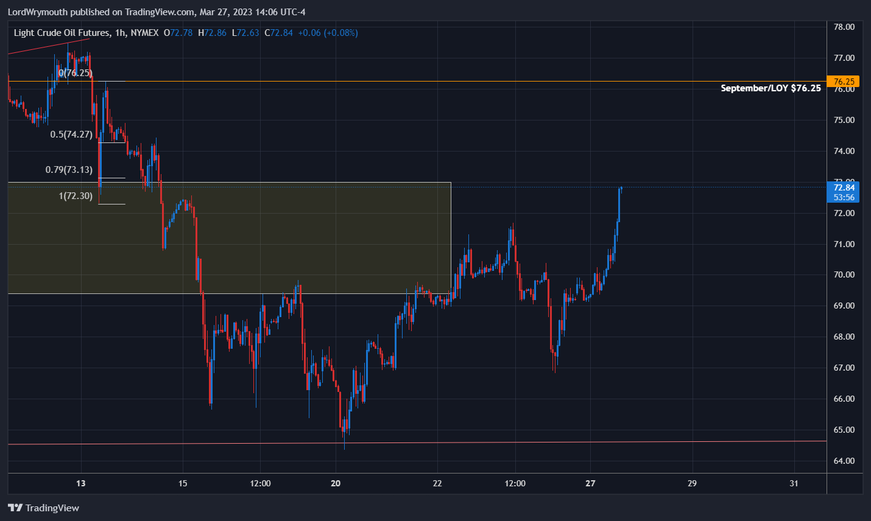
Task: Click date 29 on the time axis
Action: (692, 483)
